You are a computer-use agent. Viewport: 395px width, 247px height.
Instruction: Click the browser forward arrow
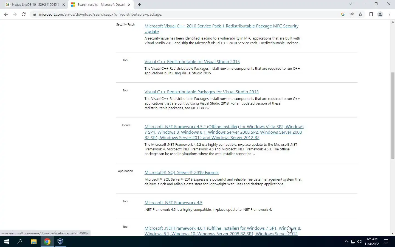pos(15,14)
